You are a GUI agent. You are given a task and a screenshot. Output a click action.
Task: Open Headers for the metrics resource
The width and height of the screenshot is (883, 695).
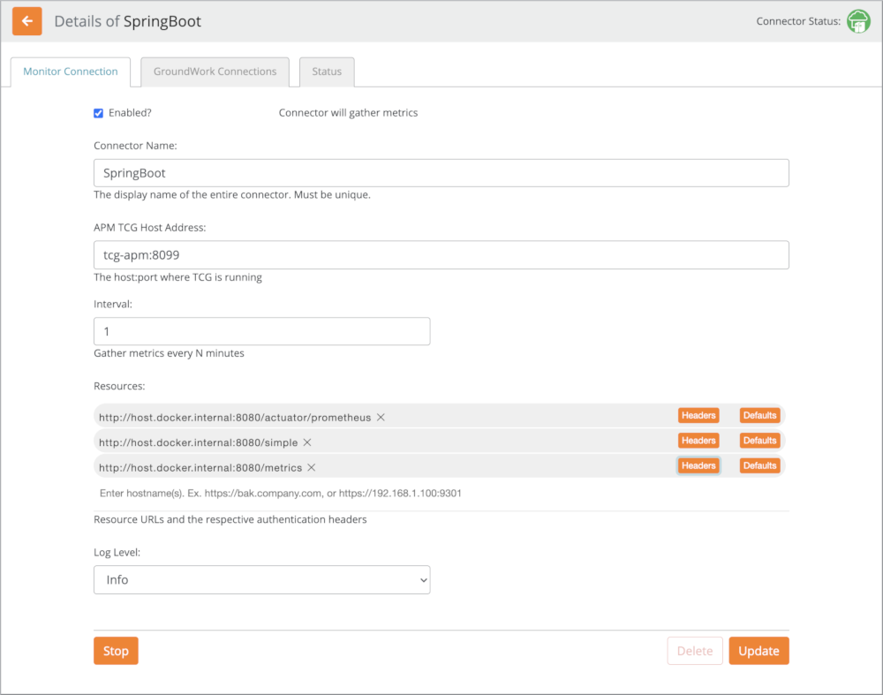coord(698,465)
